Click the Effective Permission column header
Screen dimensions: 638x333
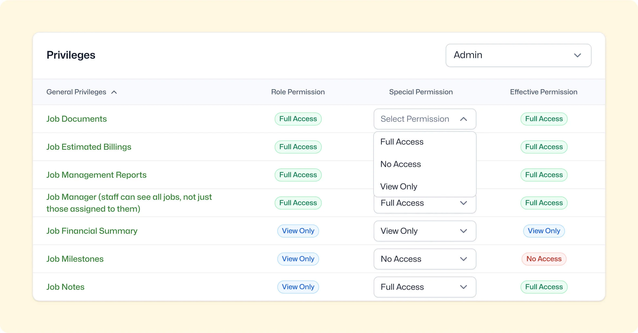point(544,92)
